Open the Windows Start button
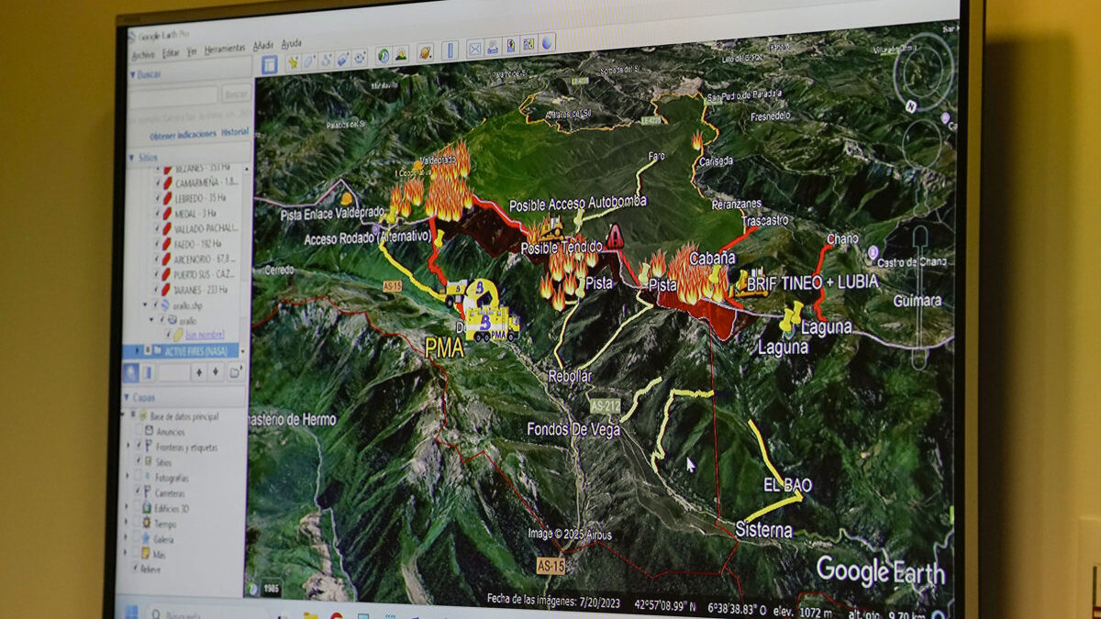 (x=130, y=611)
